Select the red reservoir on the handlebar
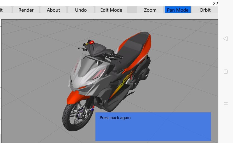 tap(91, 43)
